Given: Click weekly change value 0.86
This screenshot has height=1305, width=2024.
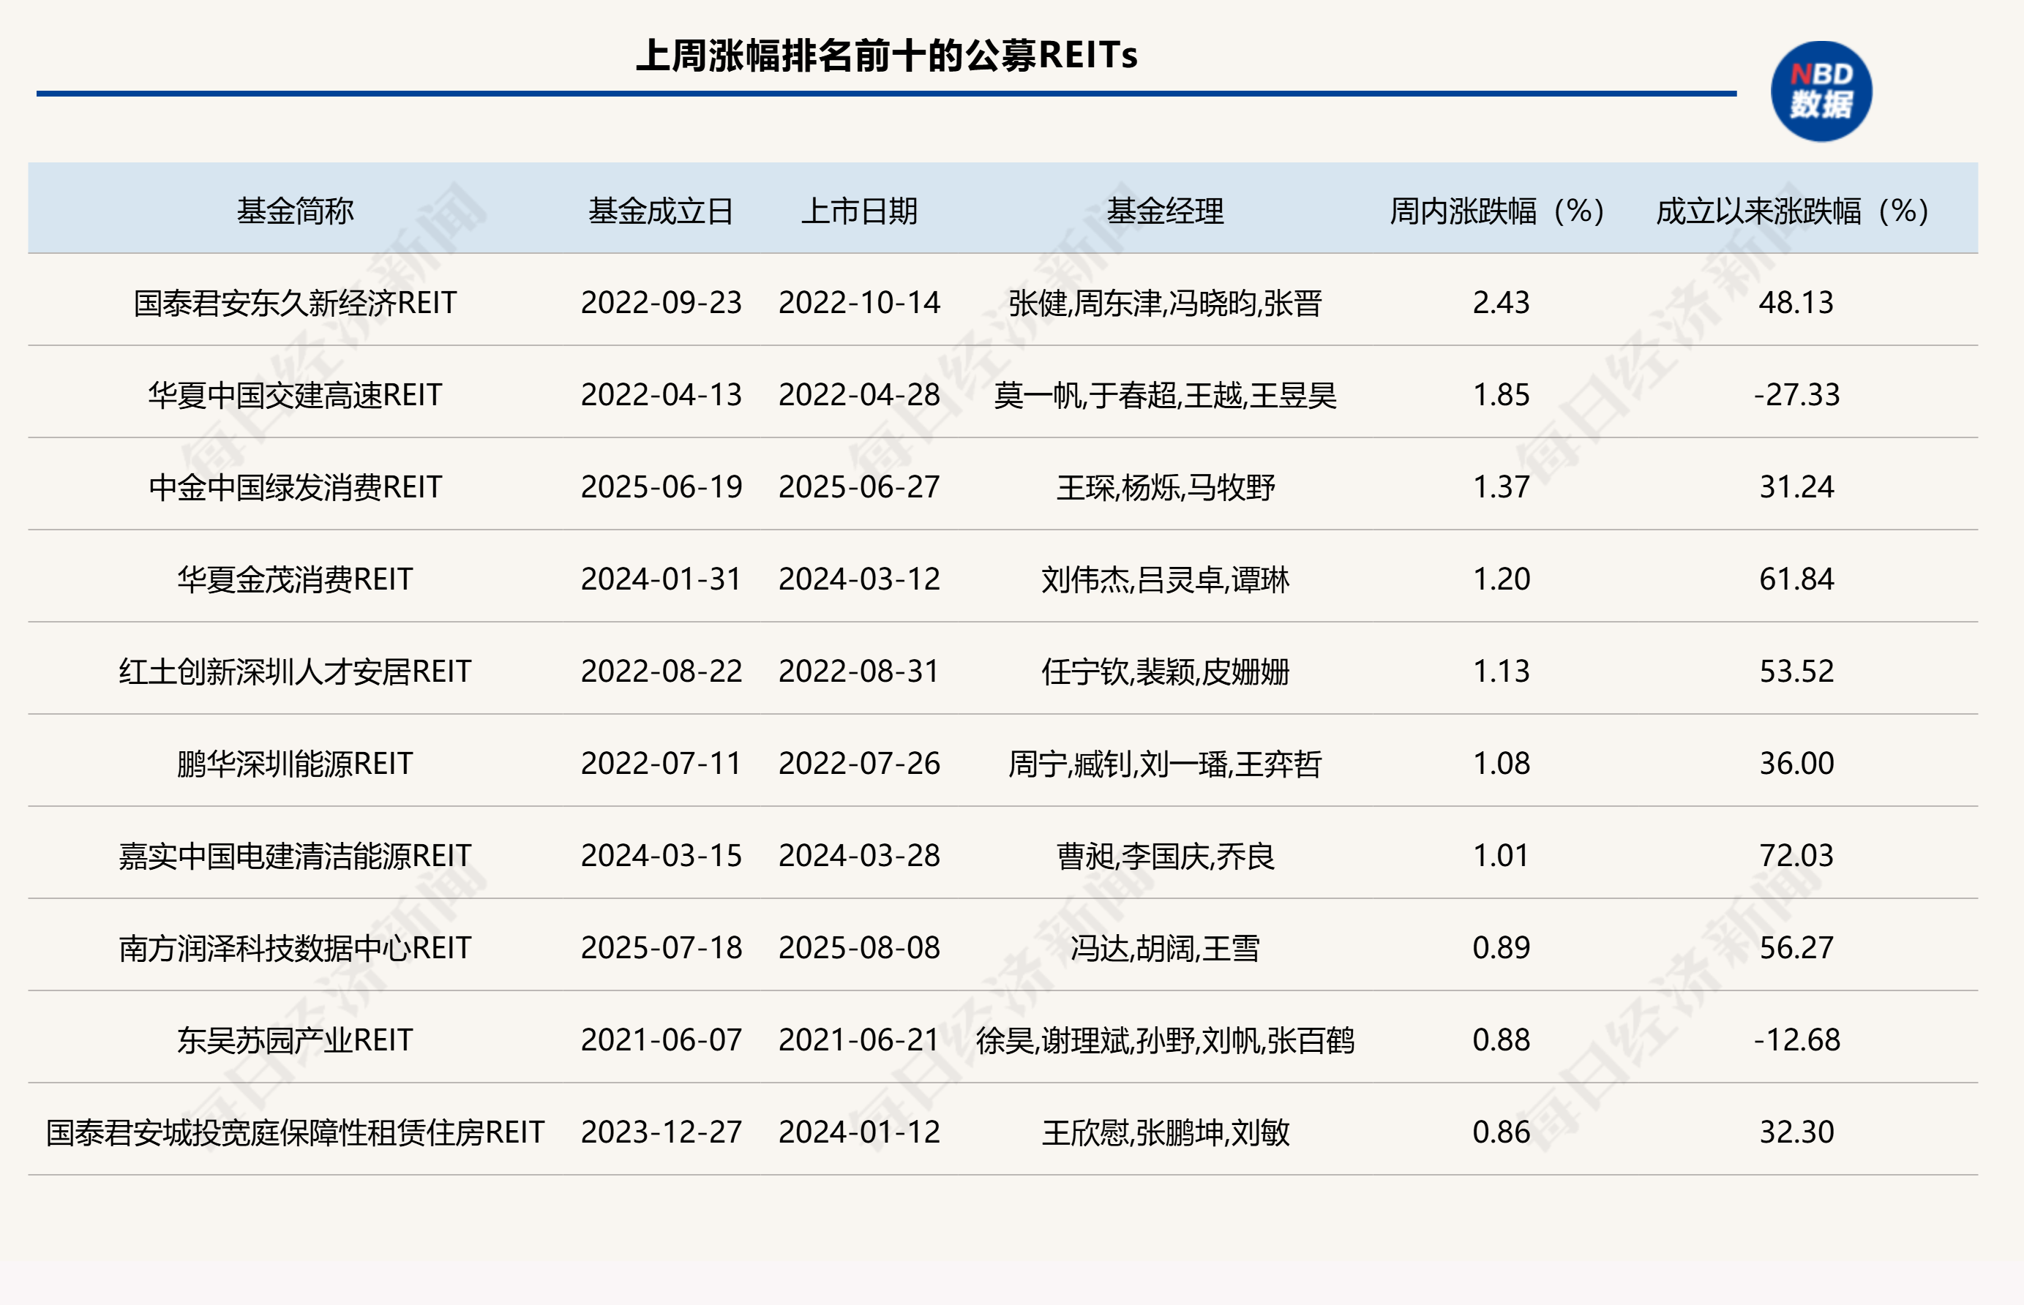Looking at the screenshot, I should 1501,1133.
